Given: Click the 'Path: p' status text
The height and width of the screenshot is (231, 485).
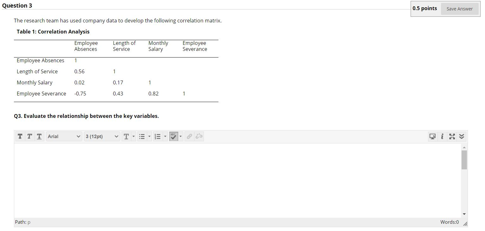Looking at the screenshot, I should (x=23, y=222).
